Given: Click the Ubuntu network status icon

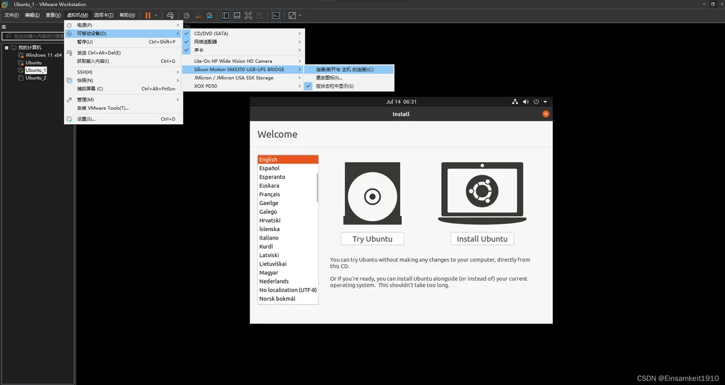Looking at the screenshot, I should click(x=515, y=102).
